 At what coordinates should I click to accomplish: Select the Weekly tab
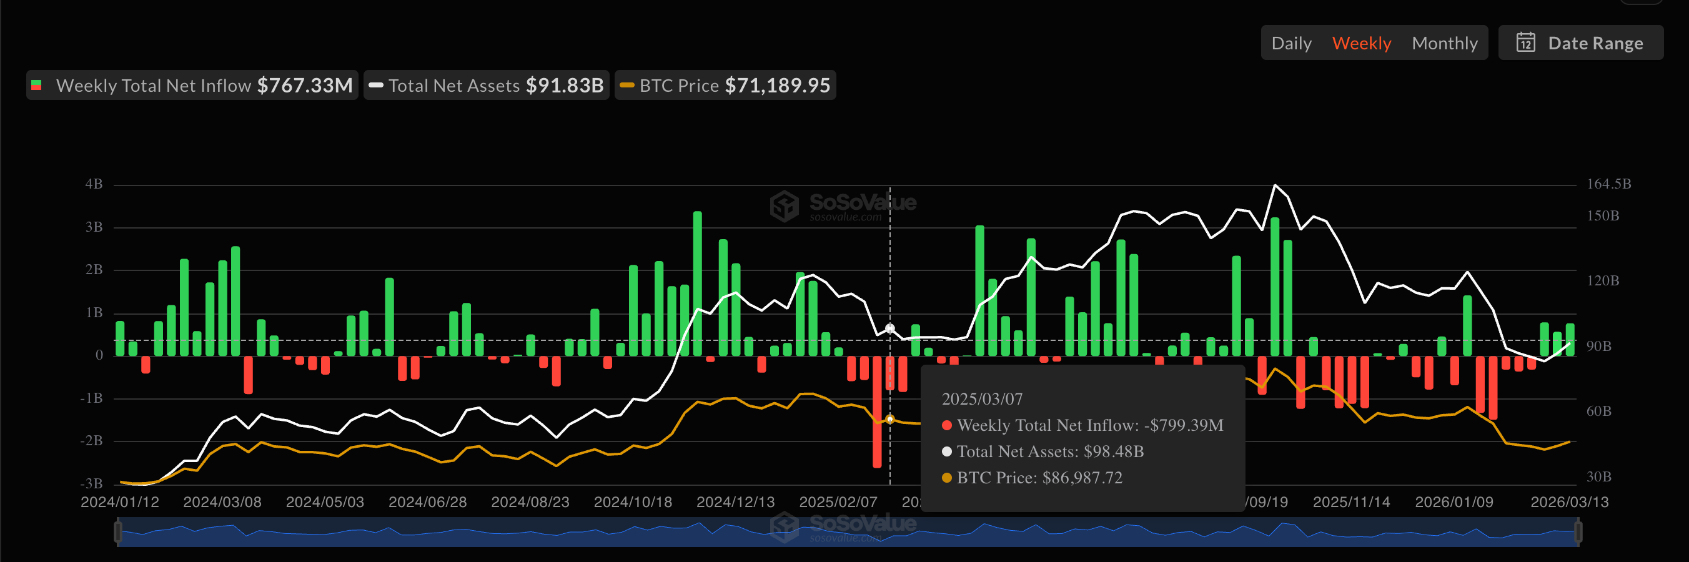click(x=1362, y=42)
